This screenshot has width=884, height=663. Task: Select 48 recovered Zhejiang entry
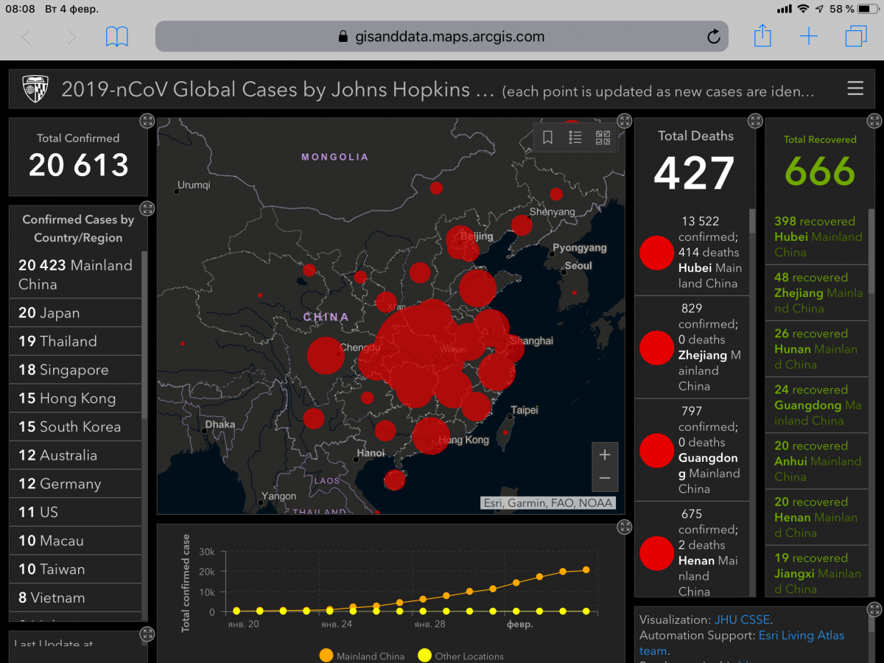point(817,292)
